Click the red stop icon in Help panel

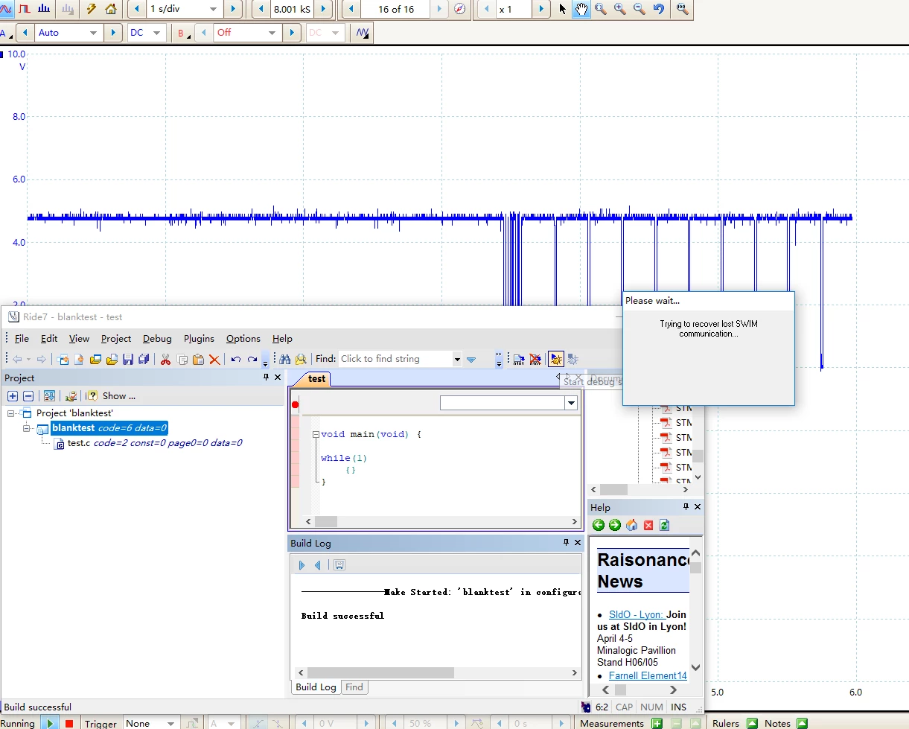648,525
